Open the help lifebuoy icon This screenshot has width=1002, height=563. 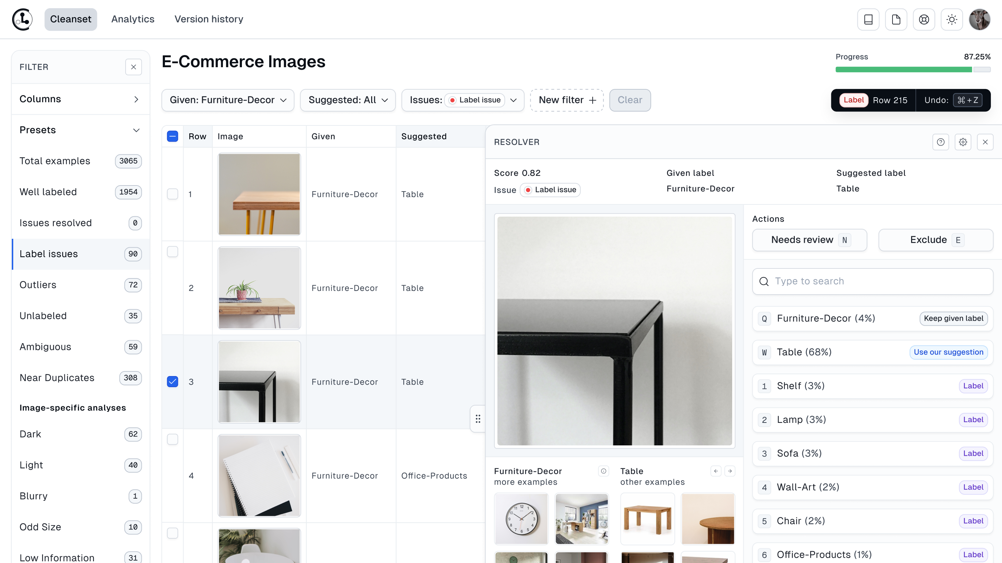click(924, 19)
